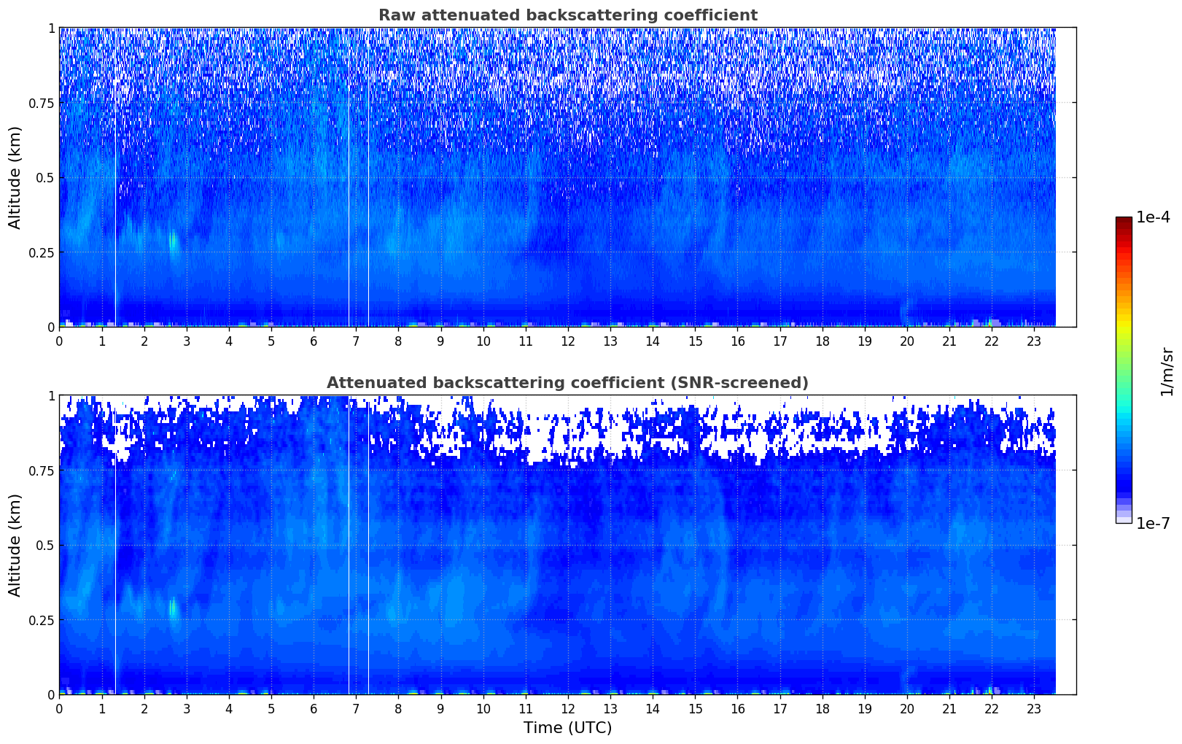The image size is (1182, 744).
Task: Click the '1/m/sr' colorbar unit label
Action: (x=1167, y=371)
